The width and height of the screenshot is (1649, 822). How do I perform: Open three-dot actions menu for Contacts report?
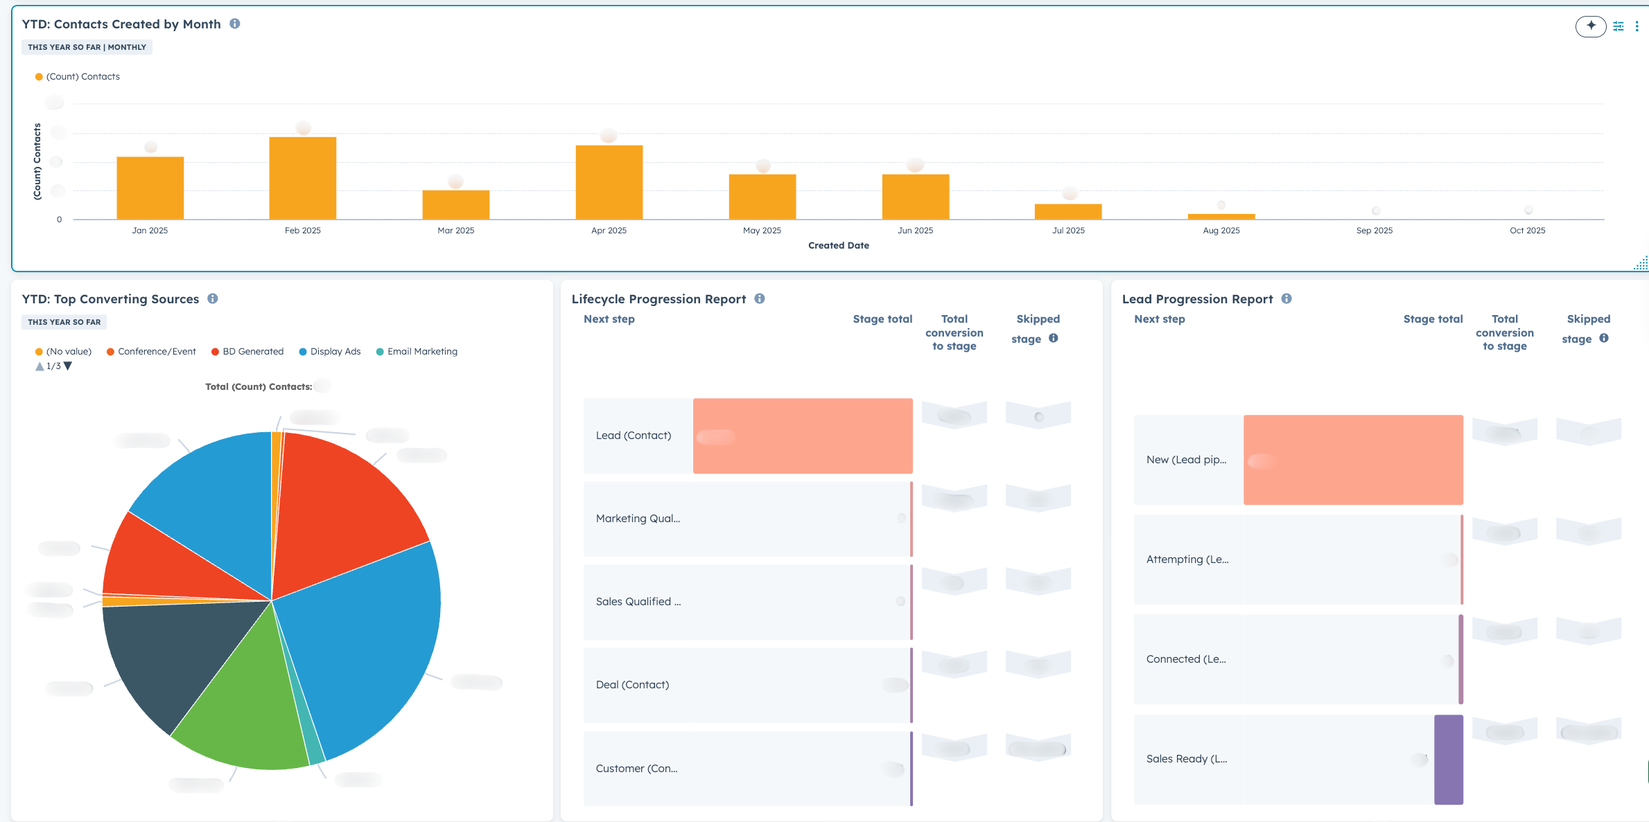pyautogui.click(x=1637, y=26)
